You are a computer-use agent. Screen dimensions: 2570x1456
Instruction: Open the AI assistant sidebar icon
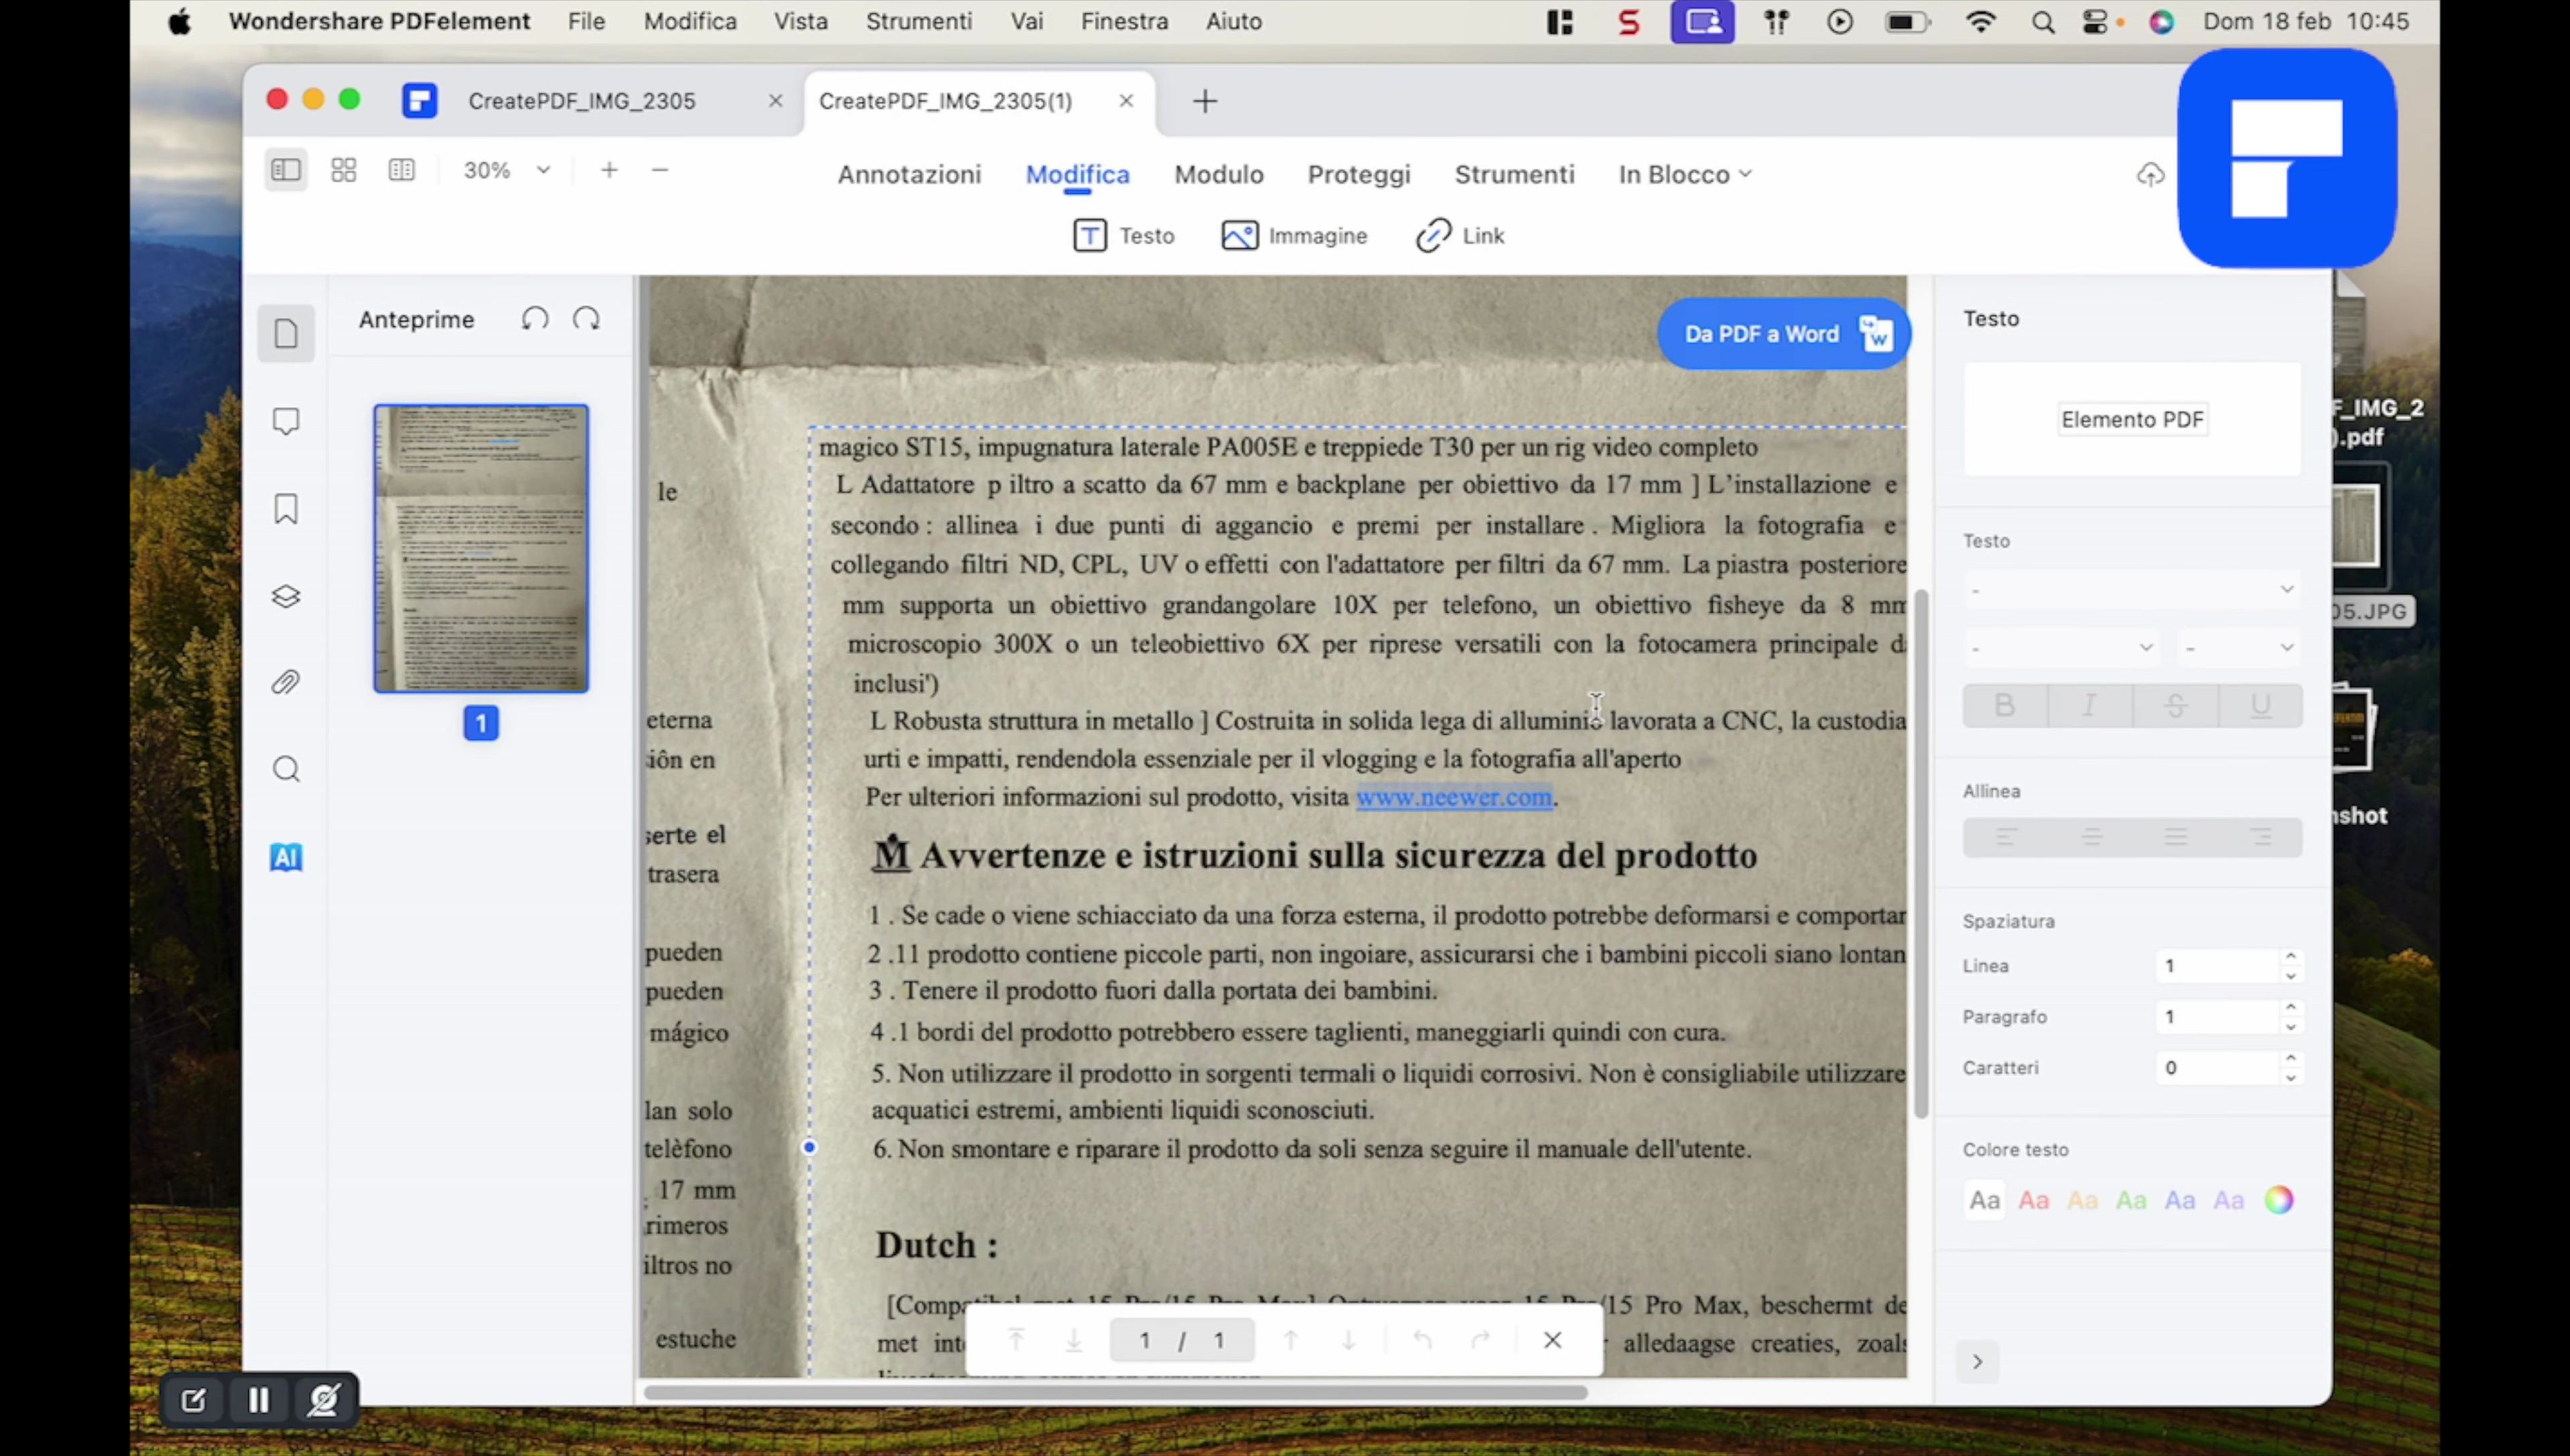coord(286,857)
